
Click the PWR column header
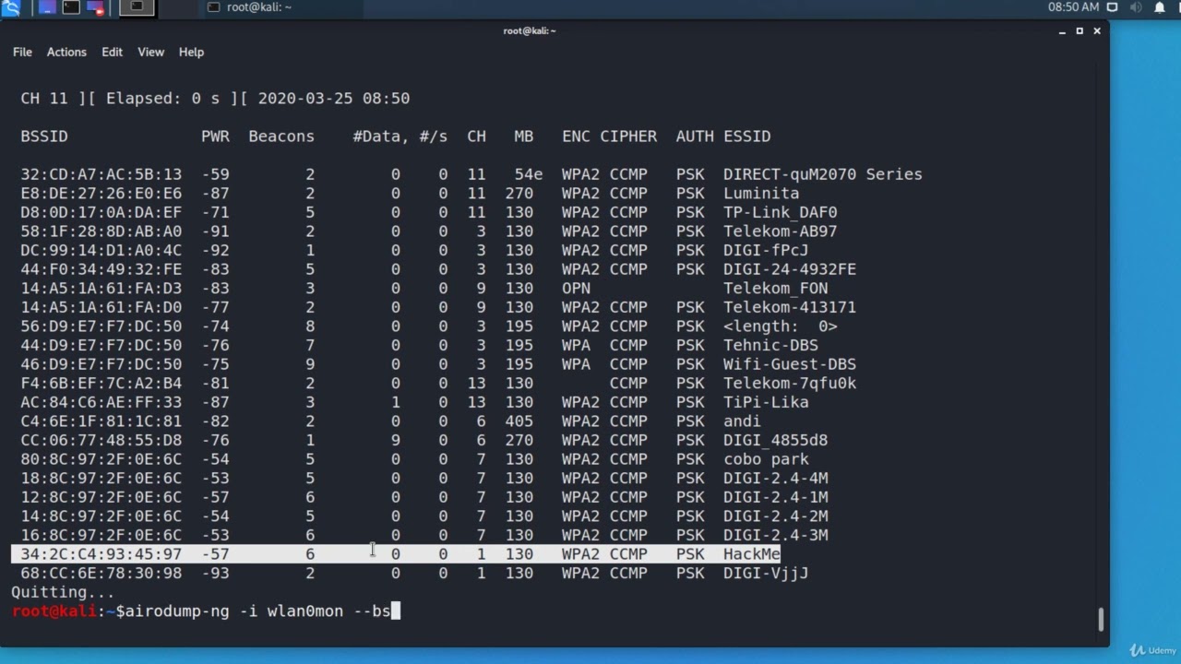click(x=215, y=136)
